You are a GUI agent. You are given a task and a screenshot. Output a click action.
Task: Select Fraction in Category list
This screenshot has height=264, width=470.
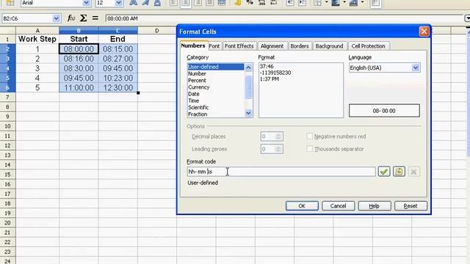click(216, 114)
